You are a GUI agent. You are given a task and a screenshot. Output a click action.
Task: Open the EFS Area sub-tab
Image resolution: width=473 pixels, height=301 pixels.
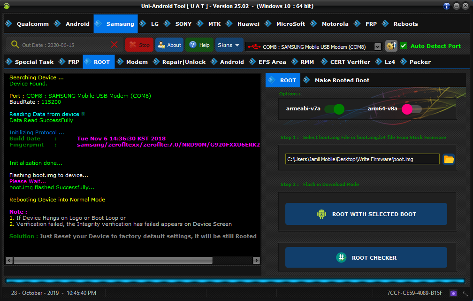click(x=268, y=62)
